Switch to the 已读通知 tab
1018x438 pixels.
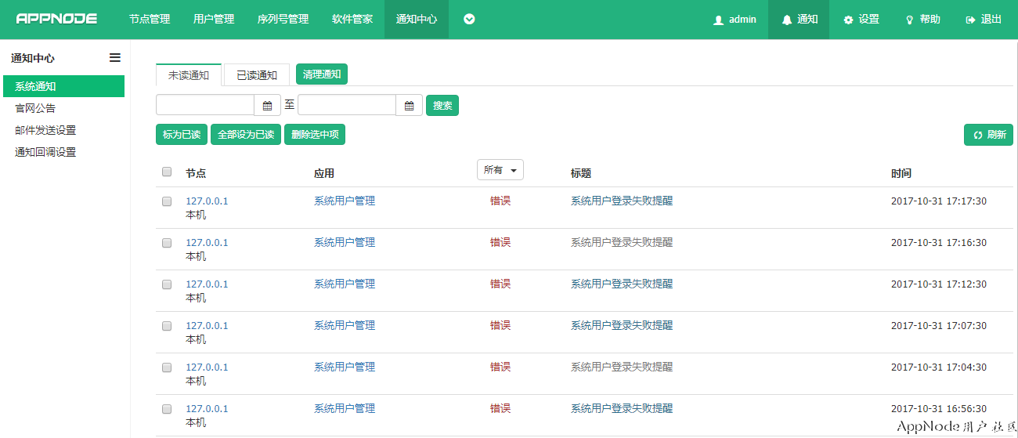[257, 75]
